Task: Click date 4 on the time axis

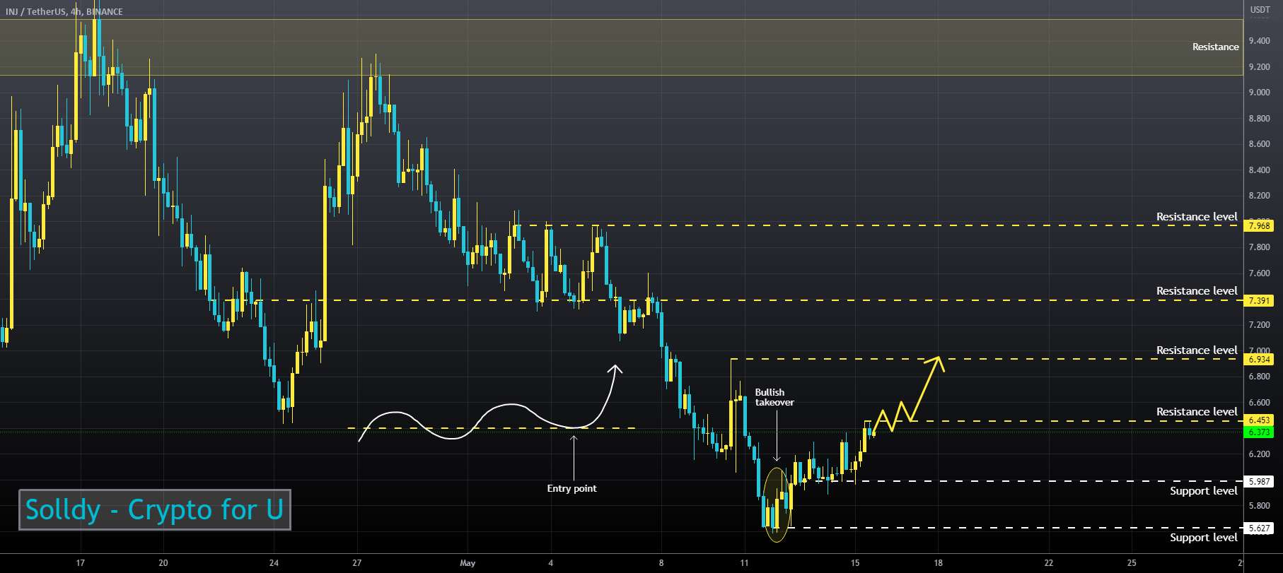Action: coord(550,563)
